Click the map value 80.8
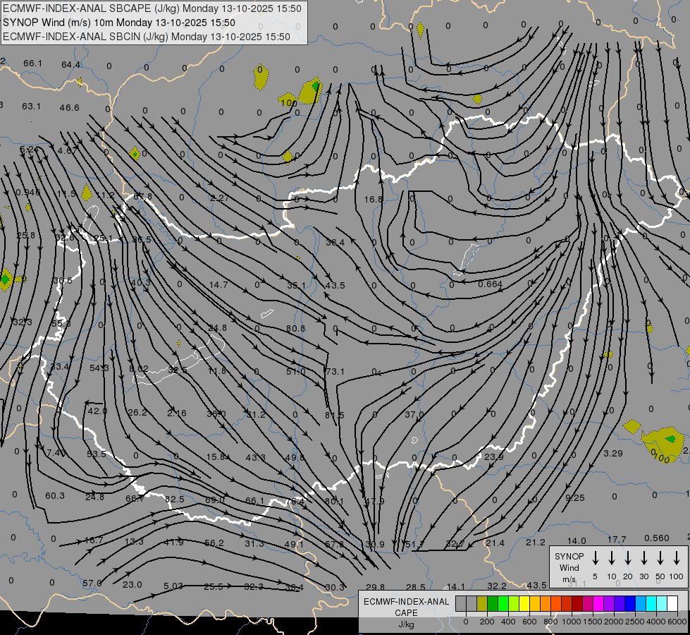Image resolution: width=690 pixels, height=635 pixels. (x=295, y=329)
